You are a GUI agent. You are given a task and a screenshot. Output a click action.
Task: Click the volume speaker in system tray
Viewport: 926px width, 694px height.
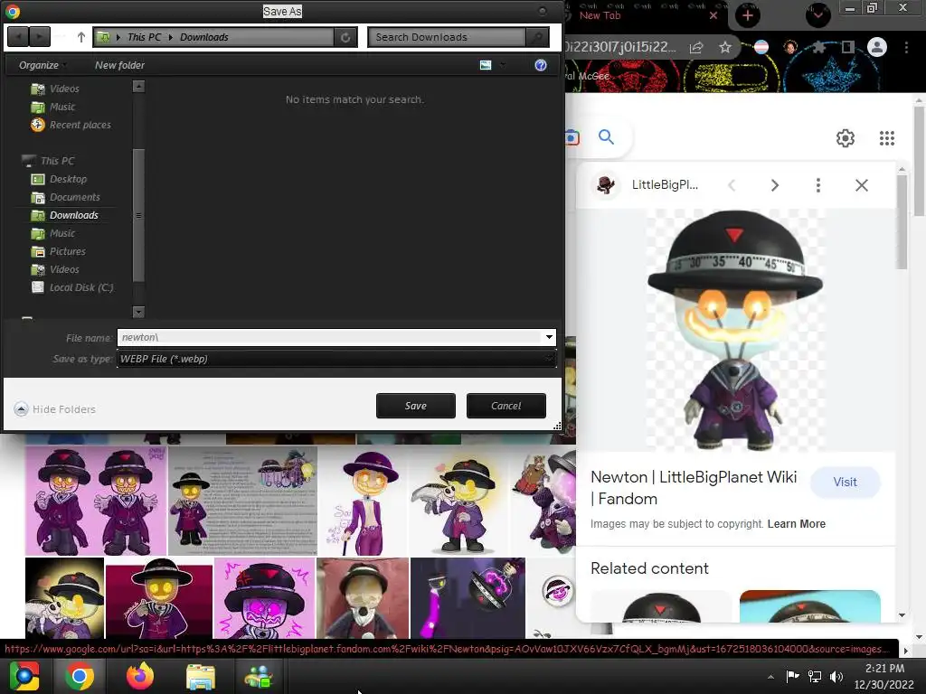click(836, 676)
